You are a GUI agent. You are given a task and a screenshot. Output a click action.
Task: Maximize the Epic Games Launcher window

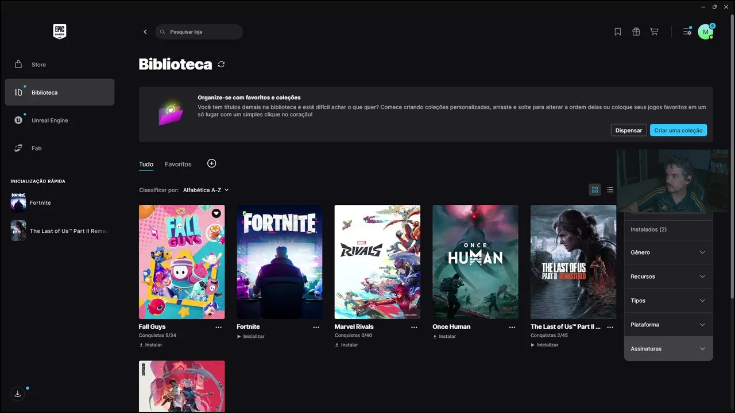(x=715, y=7)
